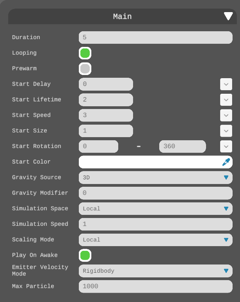Screen dimensions: 240x302
Task: Open the Start Rotation mode chevron
Action: [x=226, y=146]
